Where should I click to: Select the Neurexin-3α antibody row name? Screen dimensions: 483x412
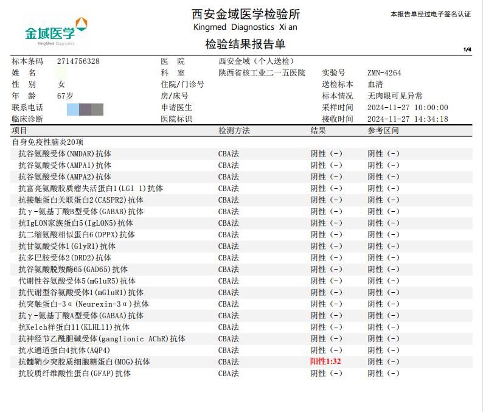(83, 304)
